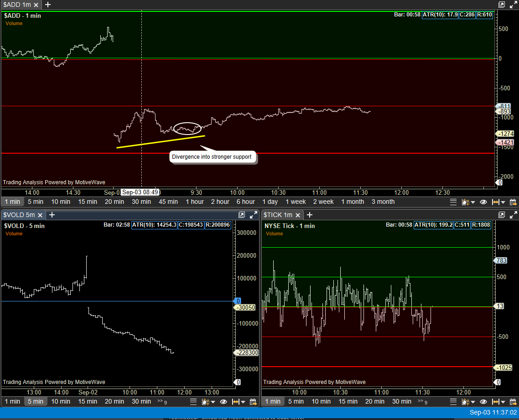Switch $ADD chart to 2 hour bars
This screenshot has width=519, height=420.
point(220,202)
